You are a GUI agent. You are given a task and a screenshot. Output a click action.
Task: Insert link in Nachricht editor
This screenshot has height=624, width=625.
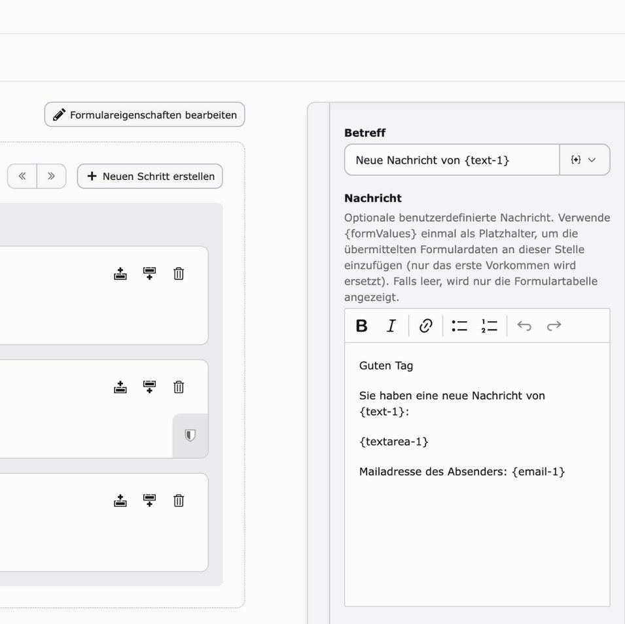point(425,326)
